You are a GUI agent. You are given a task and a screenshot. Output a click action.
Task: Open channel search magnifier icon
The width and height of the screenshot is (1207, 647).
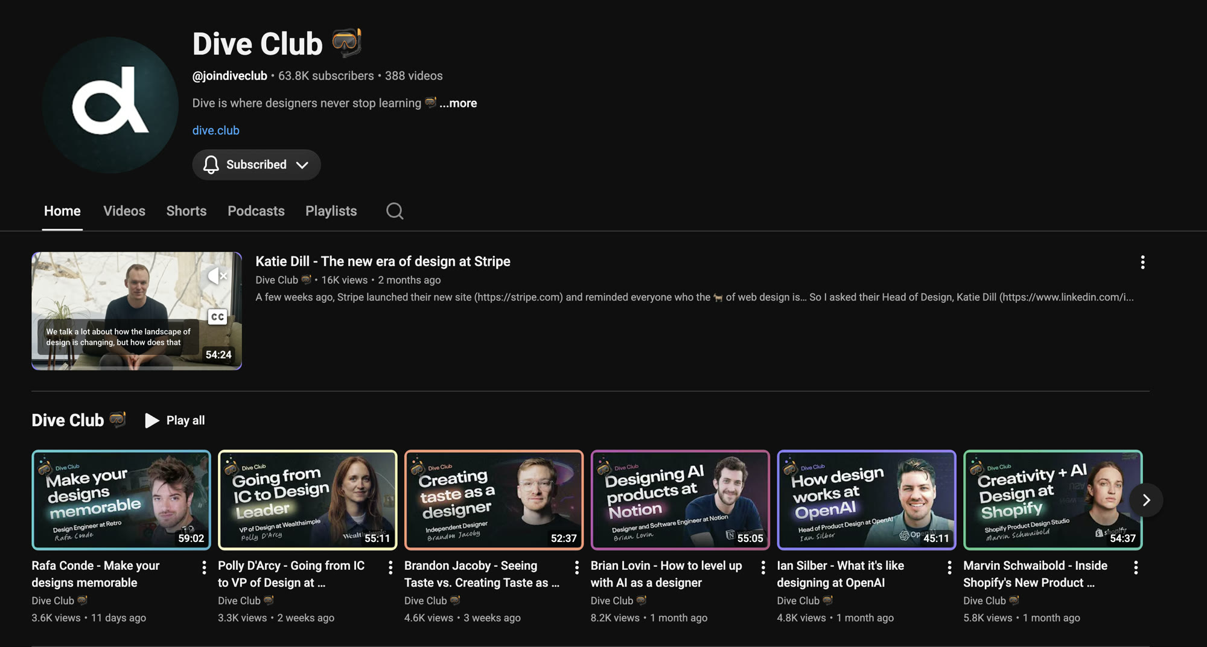pyautogui.click(x=395, y=211)
